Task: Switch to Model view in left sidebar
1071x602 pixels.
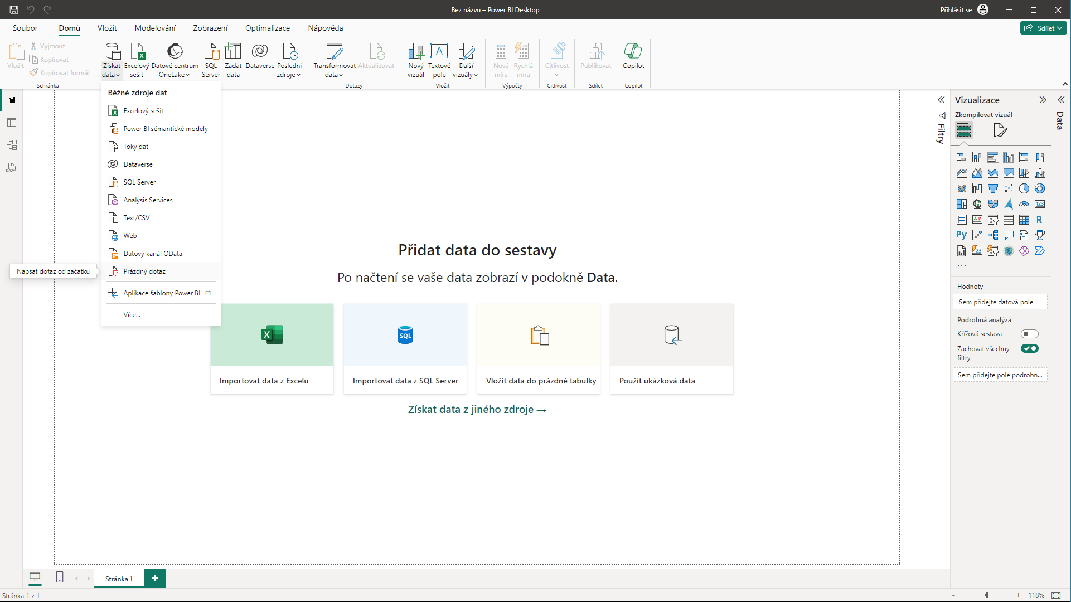Action: point(11,145)
